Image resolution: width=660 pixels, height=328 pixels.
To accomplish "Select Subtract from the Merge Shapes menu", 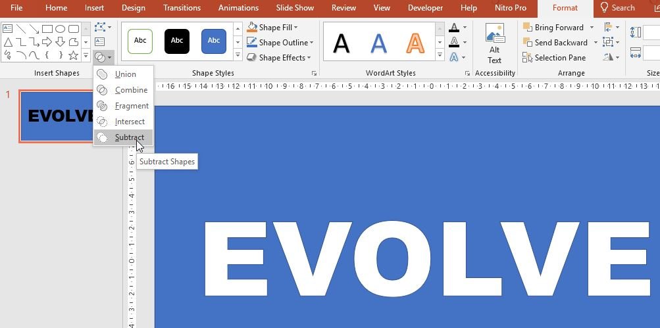I will coord(129,137).
